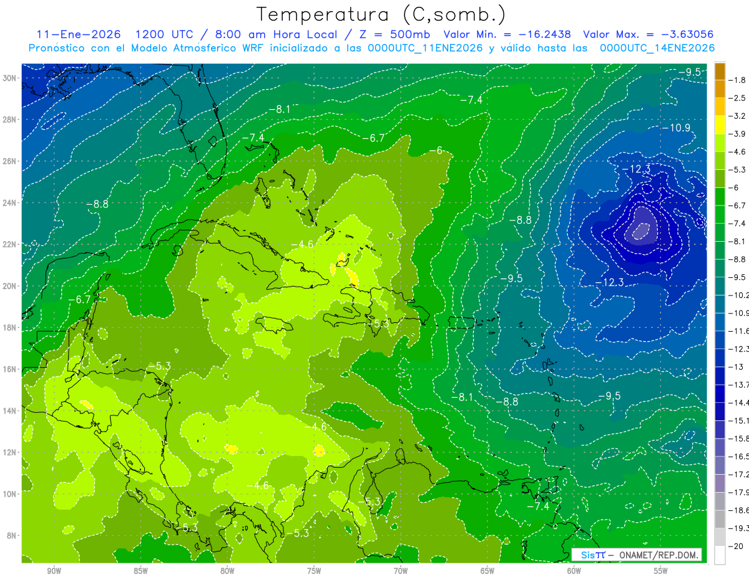749x579 pixels.
Task: Click the '85W' longitude axis label
Action: point(140,571)
